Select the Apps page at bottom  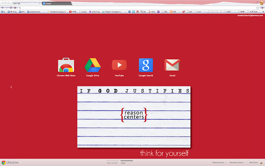(x=123, y=163)
